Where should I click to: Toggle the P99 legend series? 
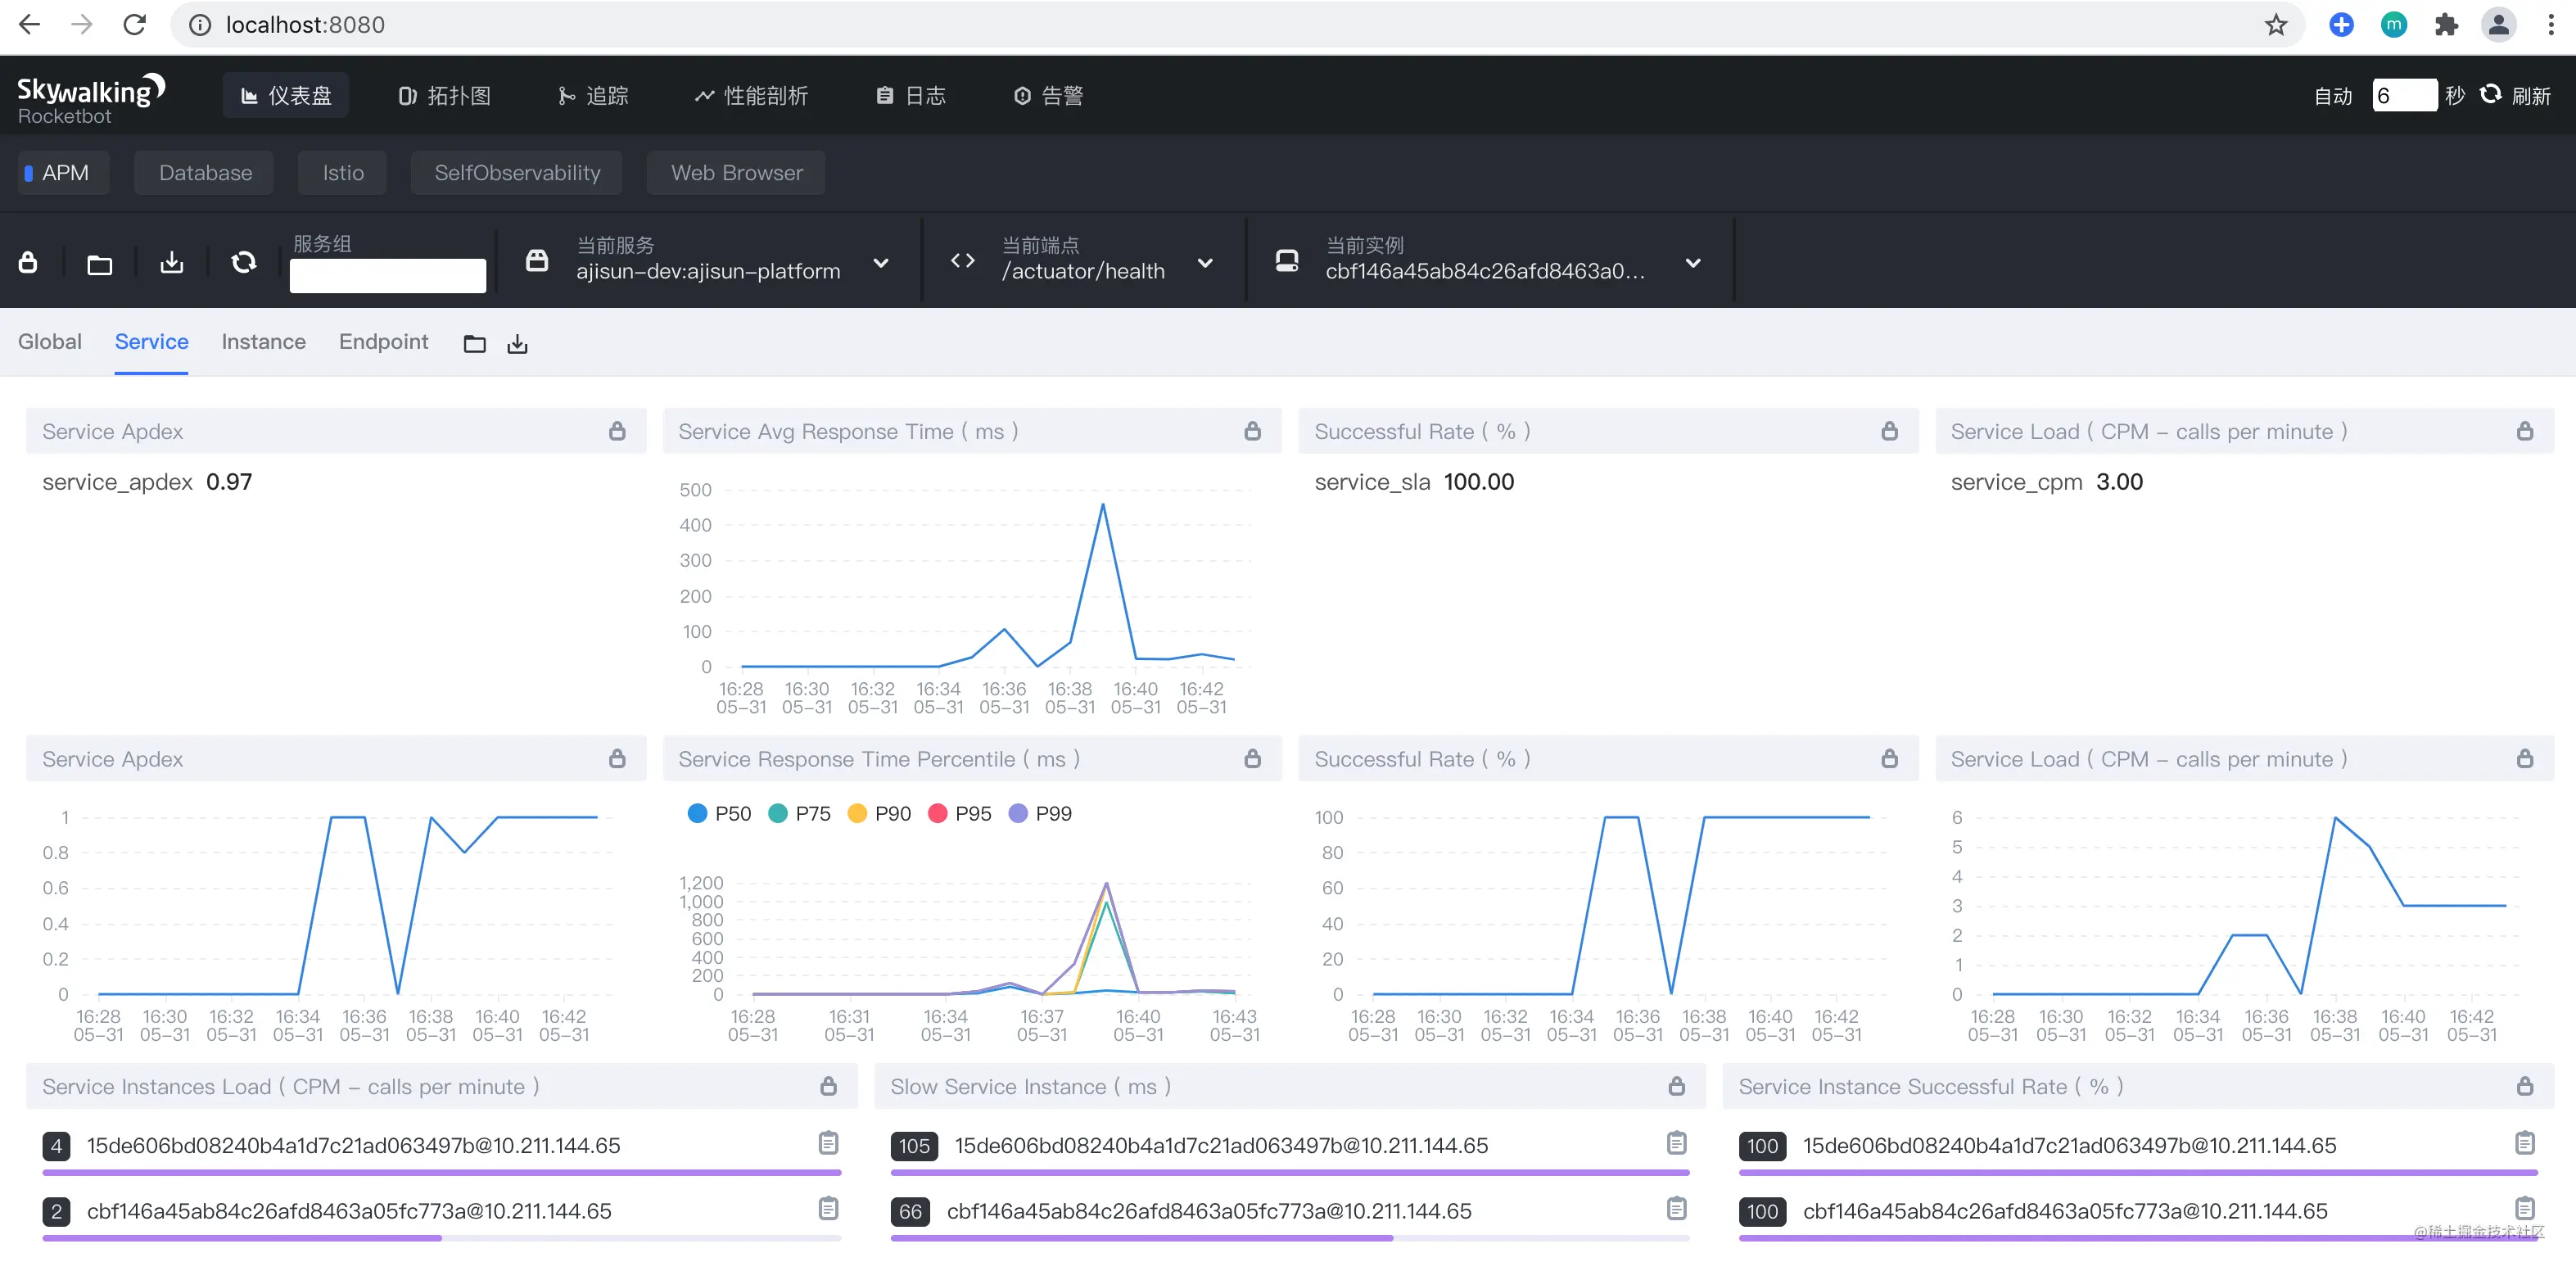(x=1040, y=814)
